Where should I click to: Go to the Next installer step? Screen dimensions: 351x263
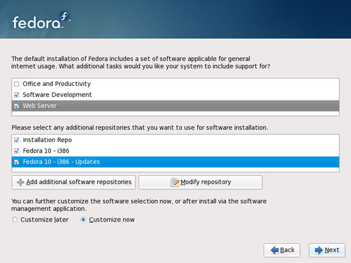point(327,250)
